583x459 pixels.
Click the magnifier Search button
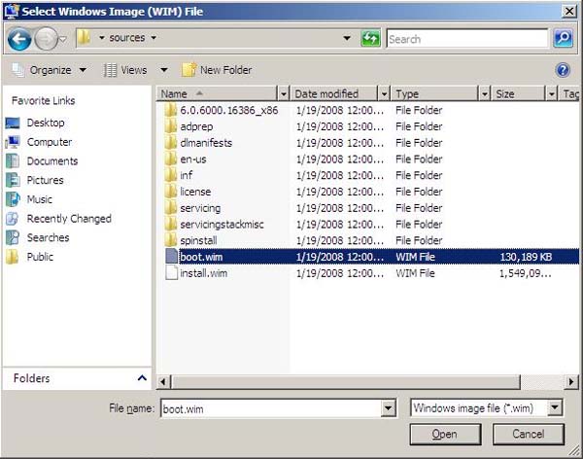[563, 38]
